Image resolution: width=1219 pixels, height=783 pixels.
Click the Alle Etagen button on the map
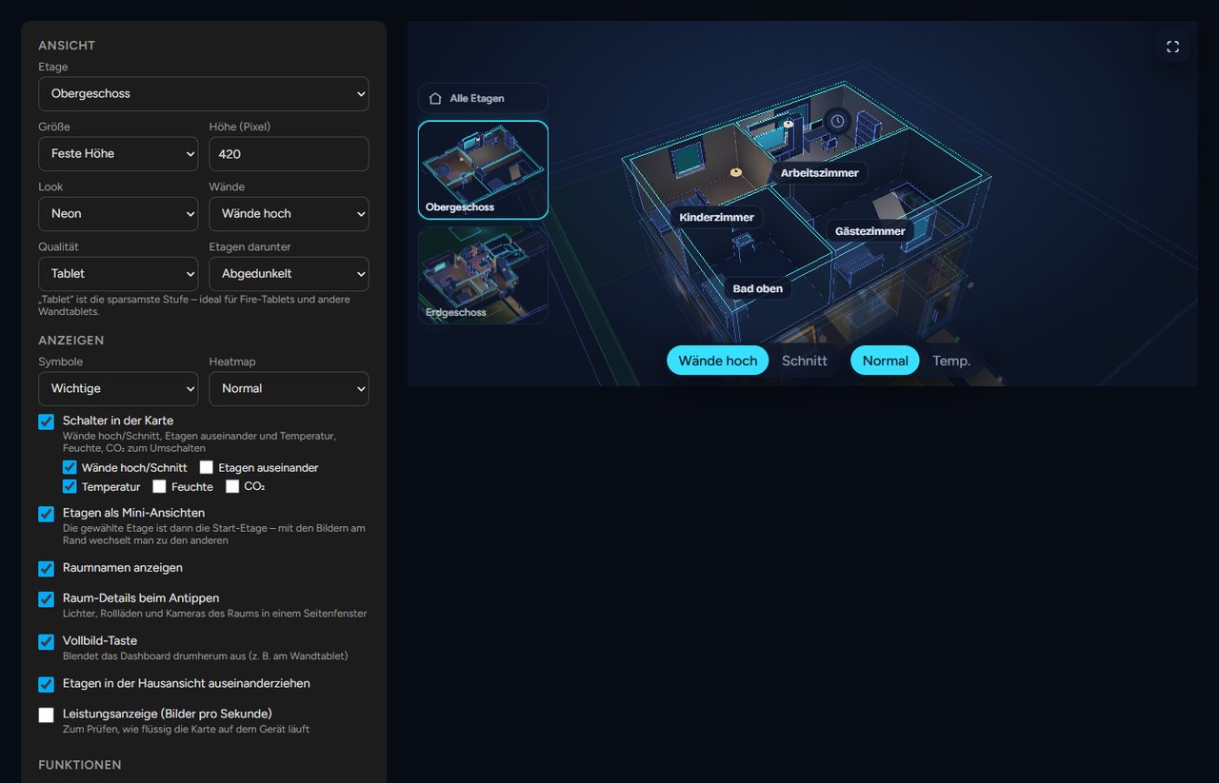[483, 98]
